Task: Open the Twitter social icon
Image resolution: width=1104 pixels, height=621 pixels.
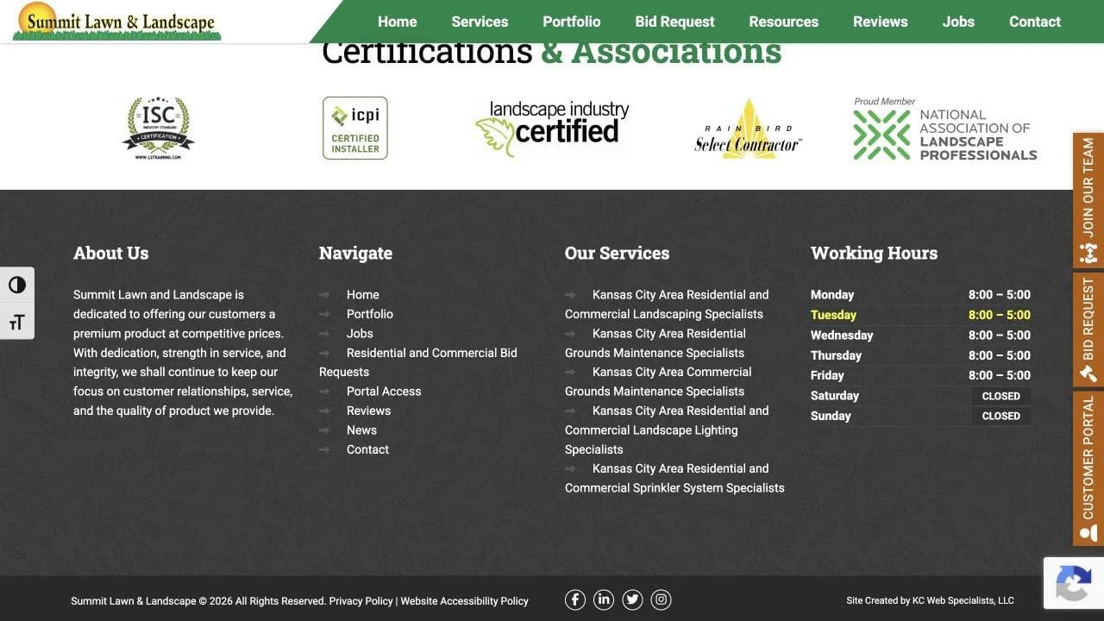Action: pyautogui.click(x=632, y=599)
